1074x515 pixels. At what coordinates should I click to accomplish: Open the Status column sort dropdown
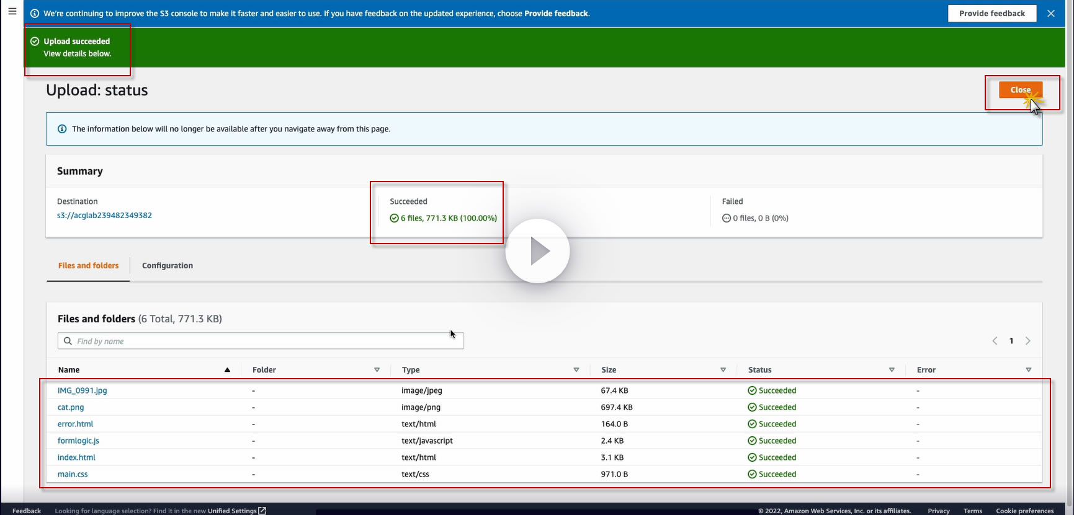click(892, 370)
